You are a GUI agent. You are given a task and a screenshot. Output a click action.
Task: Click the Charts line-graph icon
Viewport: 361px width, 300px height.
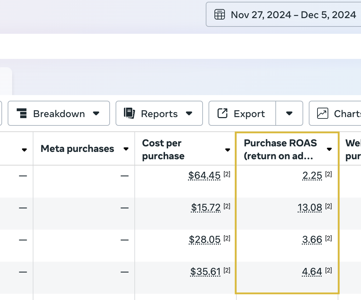323,114
